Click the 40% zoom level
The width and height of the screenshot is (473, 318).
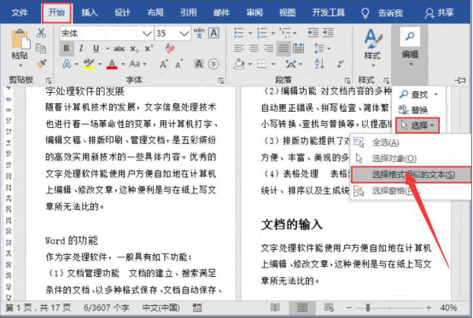click(x=448, y=308)
